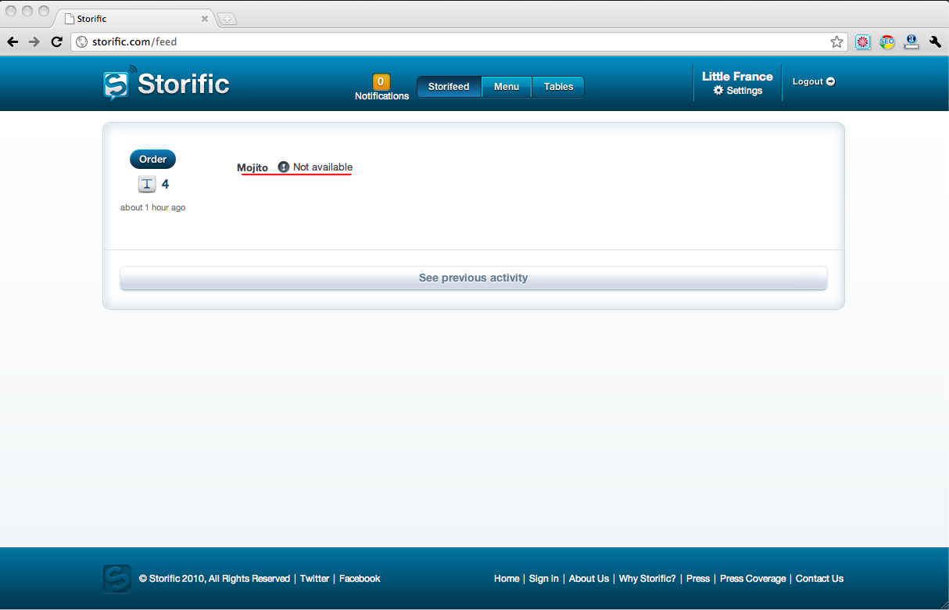Click the Not available warning icon

click(x=284, y=167)
